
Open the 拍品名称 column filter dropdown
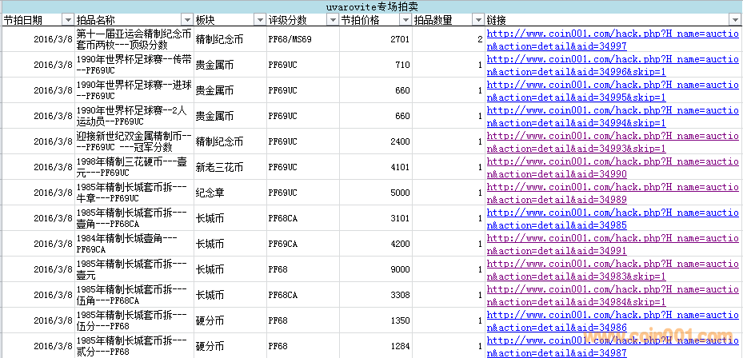tap(187, 20)
